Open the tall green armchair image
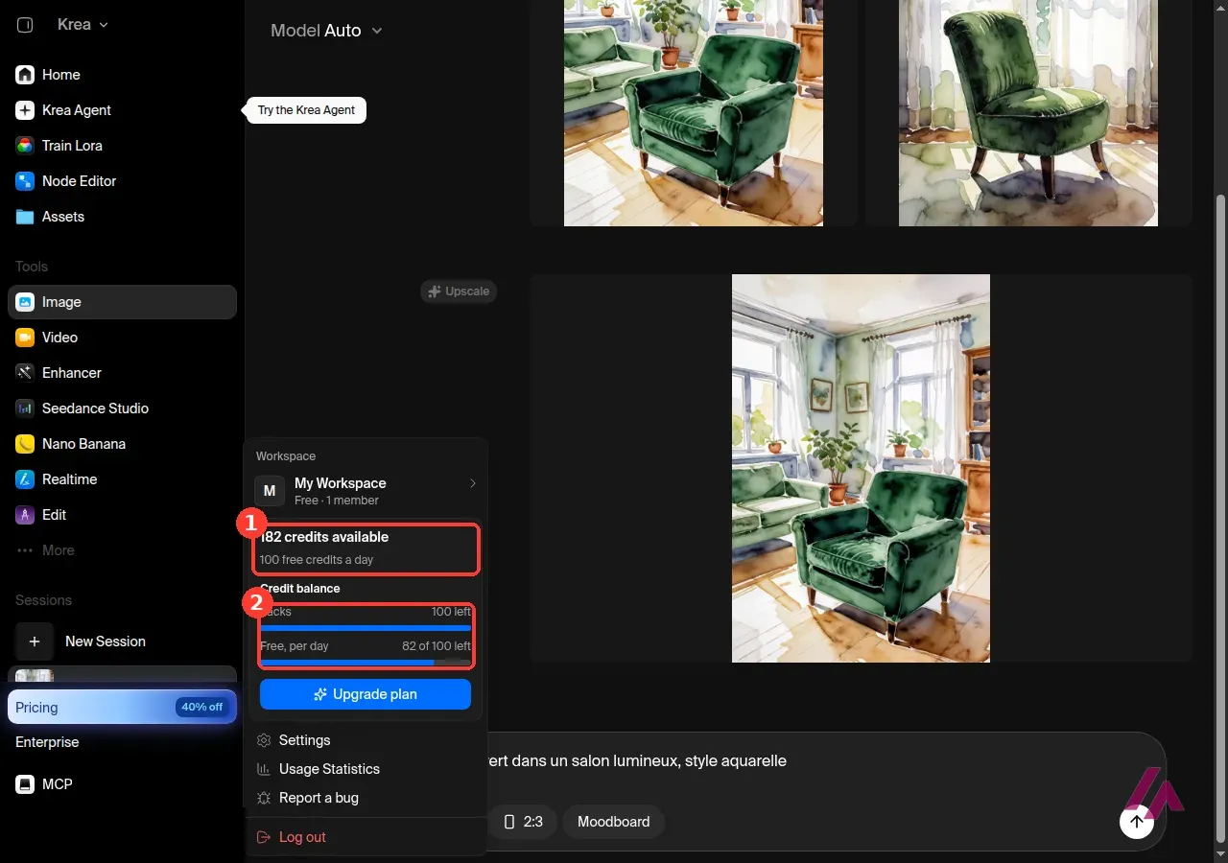The image size is (1228, 863). click(861, 469)
